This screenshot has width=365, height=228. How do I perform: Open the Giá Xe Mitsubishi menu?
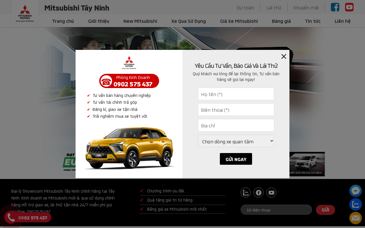click(239, 21)
